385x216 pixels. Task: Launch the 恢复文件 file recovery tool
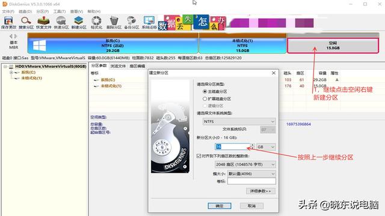44,23
